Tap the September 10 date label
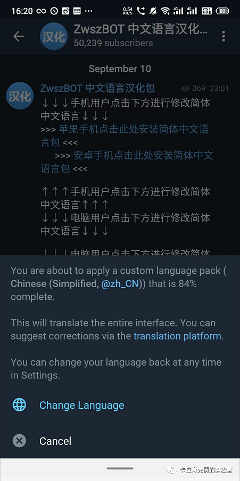Screen dimensions: 240x481 tap(120, 69)
